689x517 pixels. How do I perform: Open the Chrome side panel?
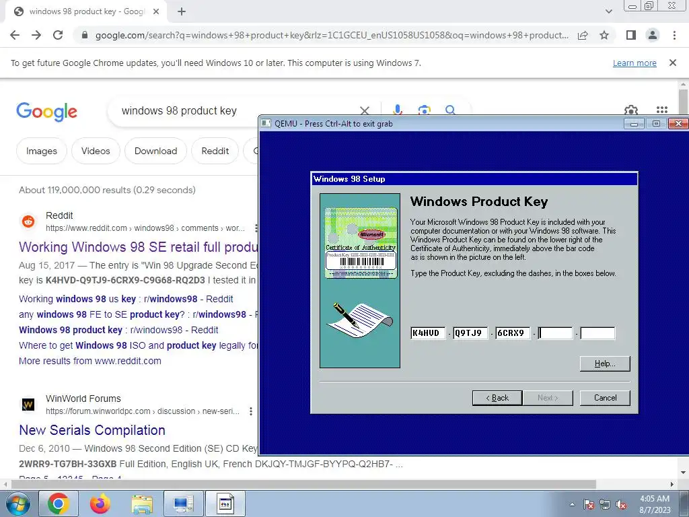click(631, 35)
